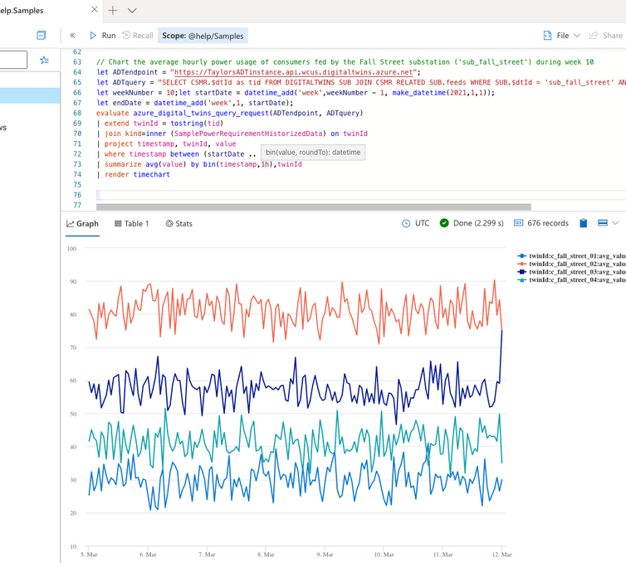Viewport: 626px width, 563px height.
Task: Collapse the connections pane with the double chevron
Action: point(72,36)
